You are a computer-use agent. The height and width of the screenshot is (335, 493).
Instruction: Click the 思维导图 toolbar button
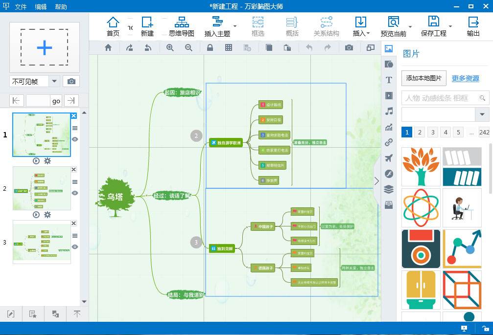click(x=182, y=27)
